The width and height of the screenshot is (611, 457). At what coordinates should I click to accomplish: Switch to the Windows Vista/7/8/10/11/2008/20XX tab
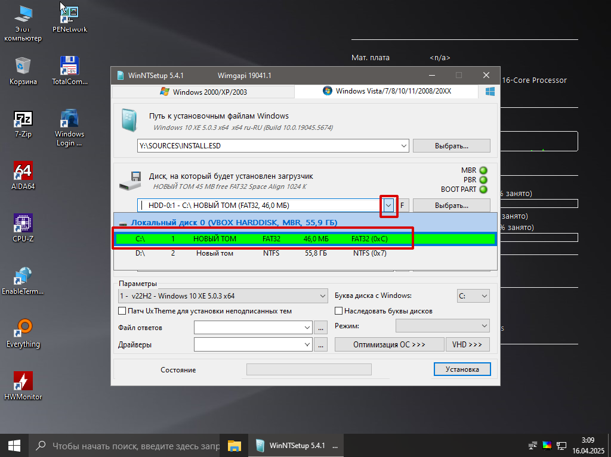click(387, 91)
